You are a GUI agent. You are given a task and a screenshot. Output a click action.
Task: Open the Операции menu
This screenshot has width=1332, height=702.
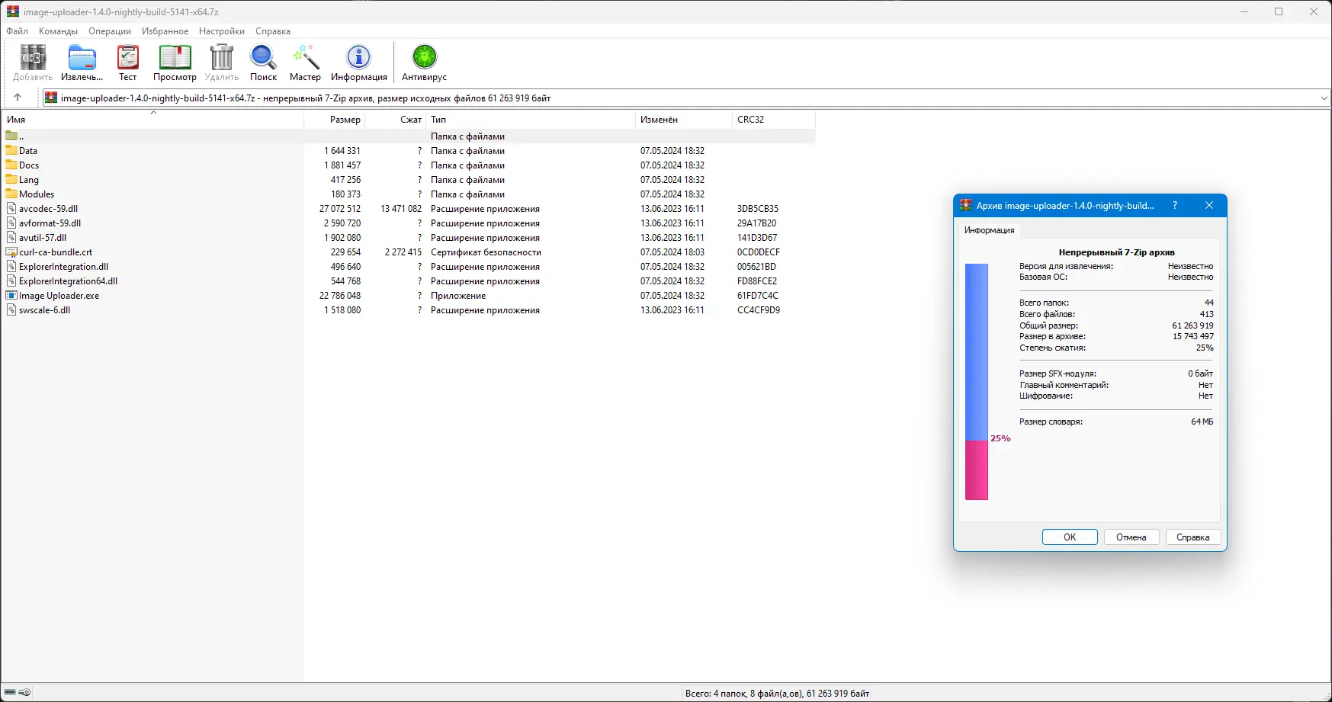coord(110,31)
